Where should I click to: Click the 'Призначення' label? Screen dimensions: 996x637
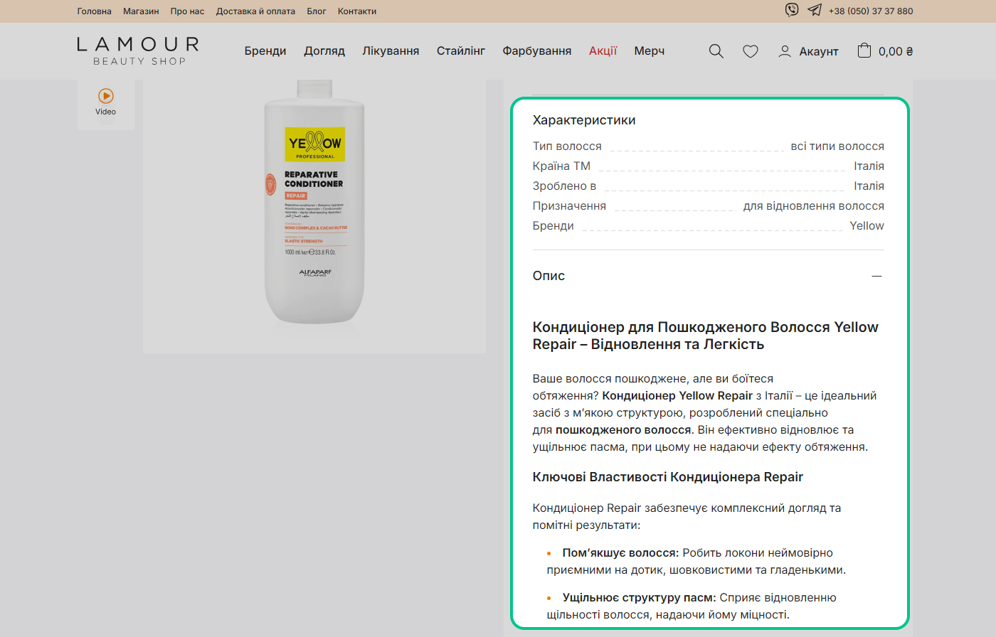pyautogui.click(x=569, y=206)
